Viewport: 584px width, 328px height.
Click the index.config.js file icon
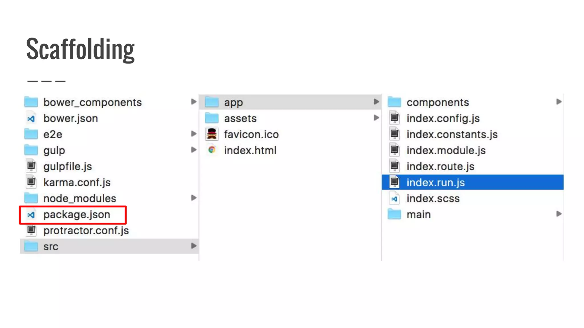pos(394,118)
